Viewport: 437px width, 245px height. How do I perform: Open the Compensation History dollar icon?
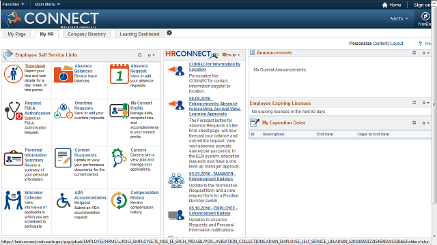[119, 200]
